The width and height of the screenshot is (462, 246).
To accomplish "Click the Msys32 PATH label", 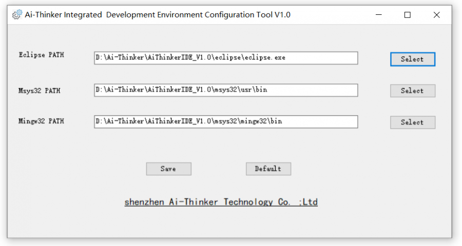I will tap(40, 91).
